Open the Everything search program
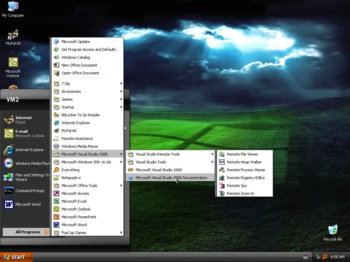Screen dimensions: 350x262 tap(87, 170)
